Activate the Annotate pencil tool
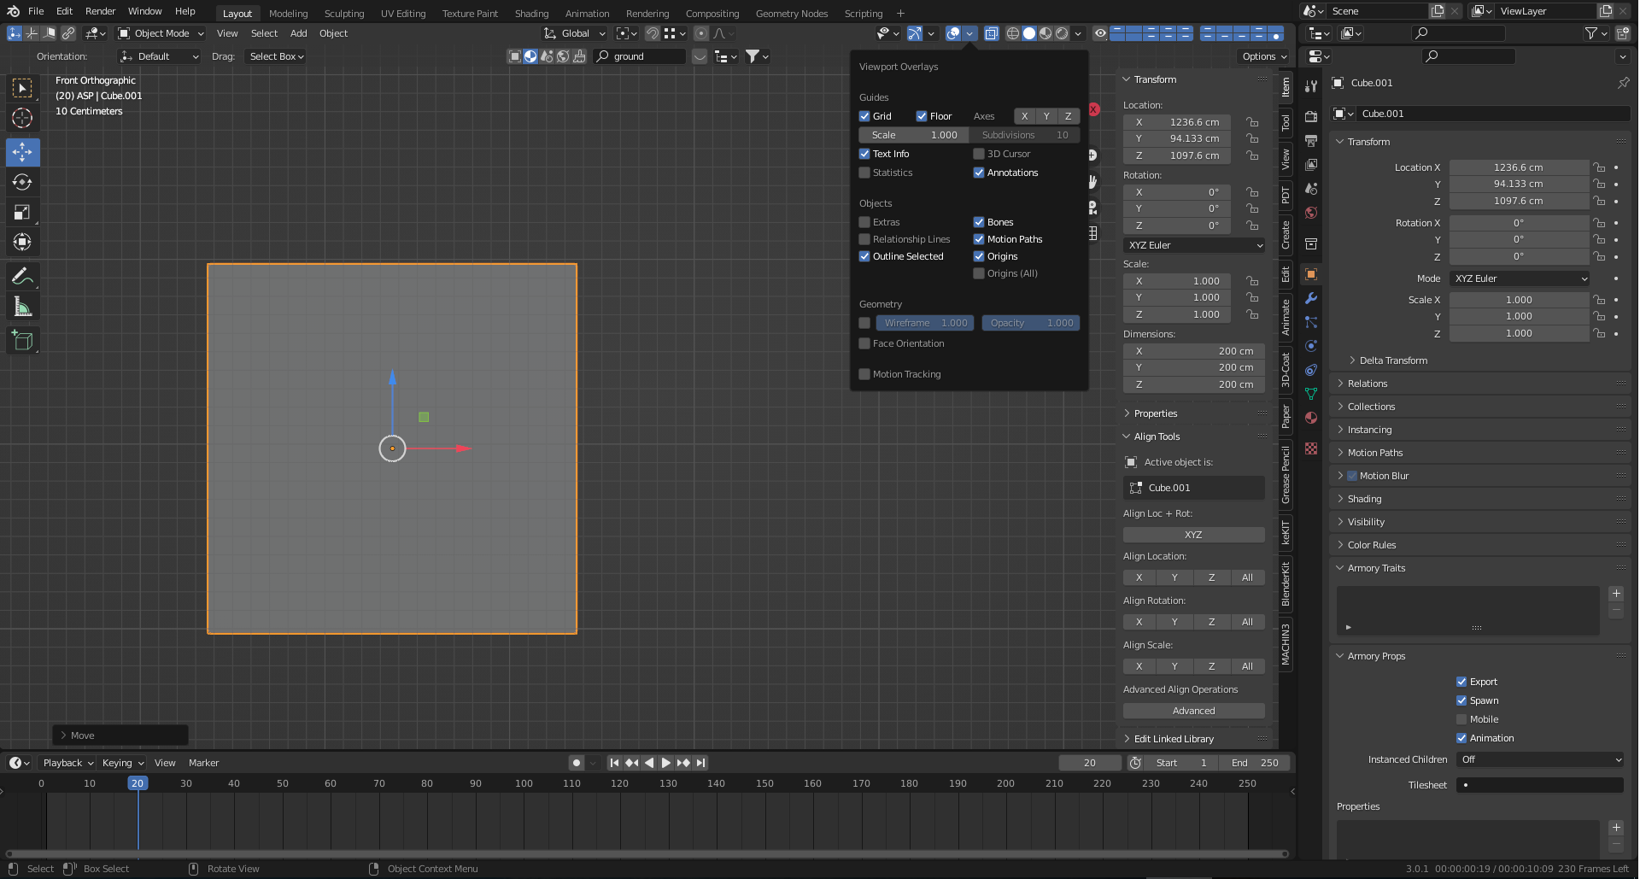The height and width of the screenshot is (879, 1640). [x=22, y=277]
